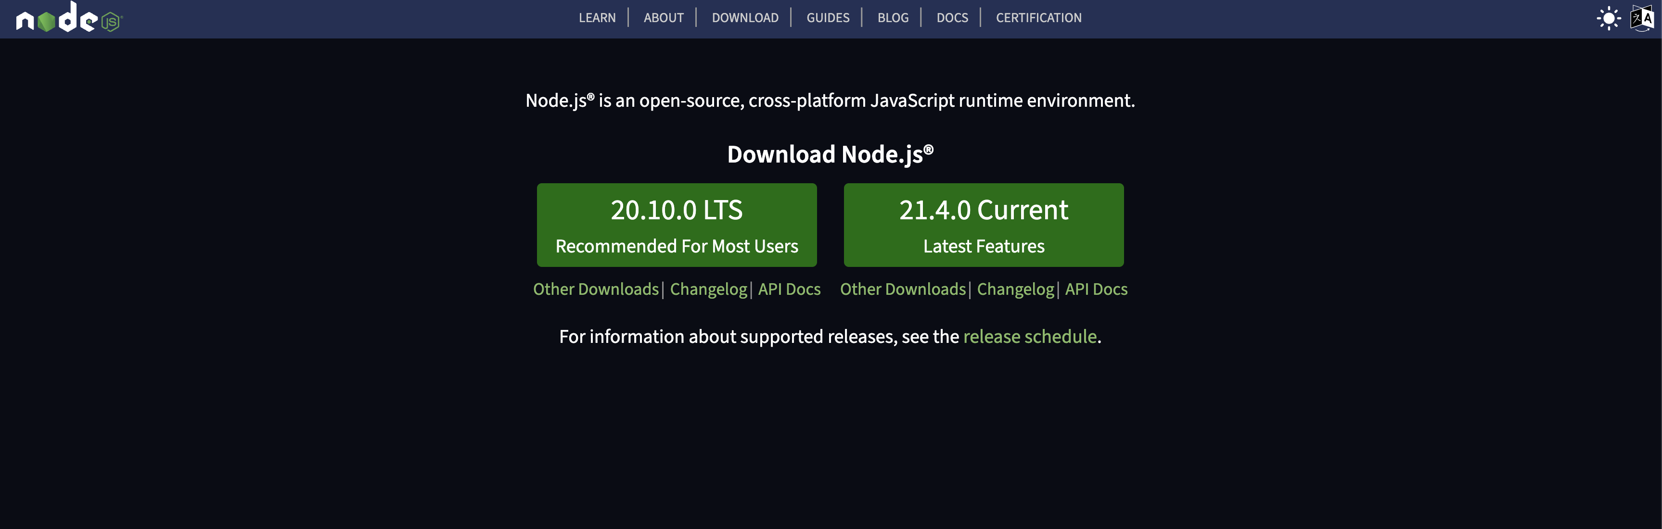View the Changelog for 21.4.0 Current
The height and width of the screenshot is (529, 1662).
click(1015, 289)
